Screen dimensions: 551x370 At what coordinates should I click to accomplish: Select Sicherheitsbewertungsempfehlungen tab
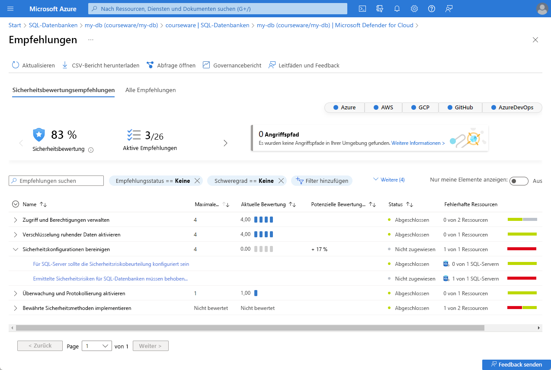pos(64,90)
